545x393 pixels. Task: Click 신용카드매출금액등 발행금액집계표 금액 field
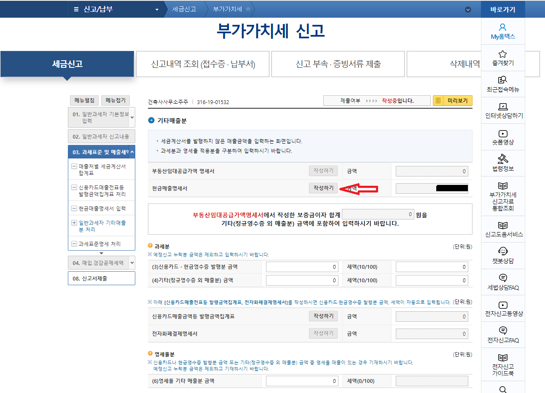point(432,316)
